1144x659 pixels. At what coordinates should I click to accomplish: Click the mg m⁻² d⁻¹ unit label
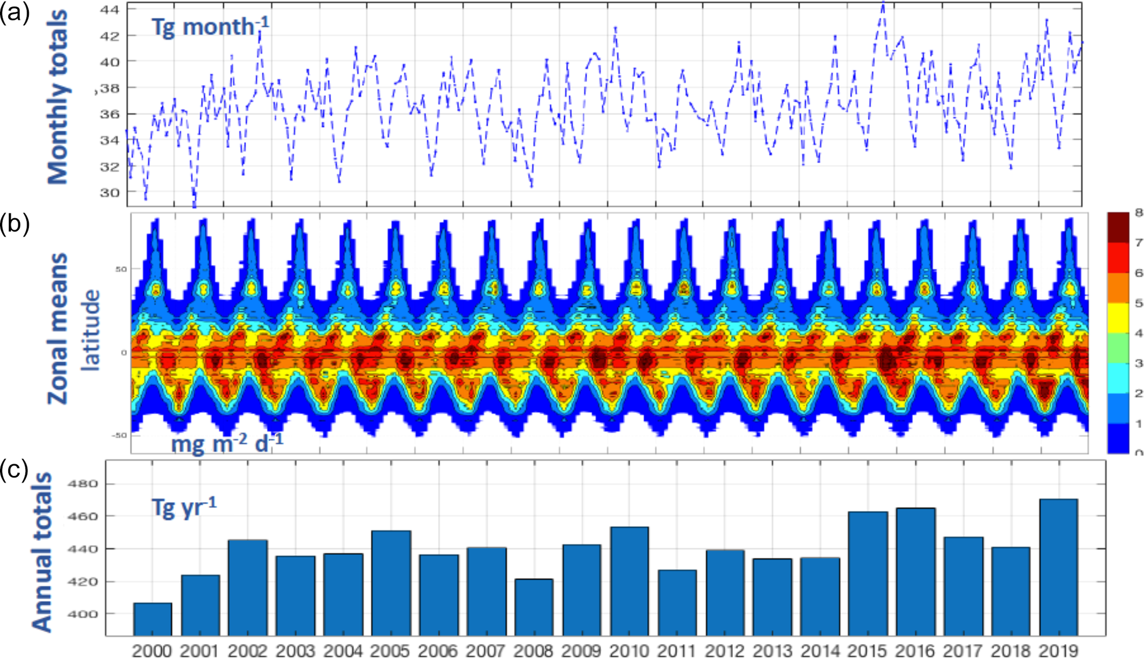pyautogui.click(x=227, y=443)
